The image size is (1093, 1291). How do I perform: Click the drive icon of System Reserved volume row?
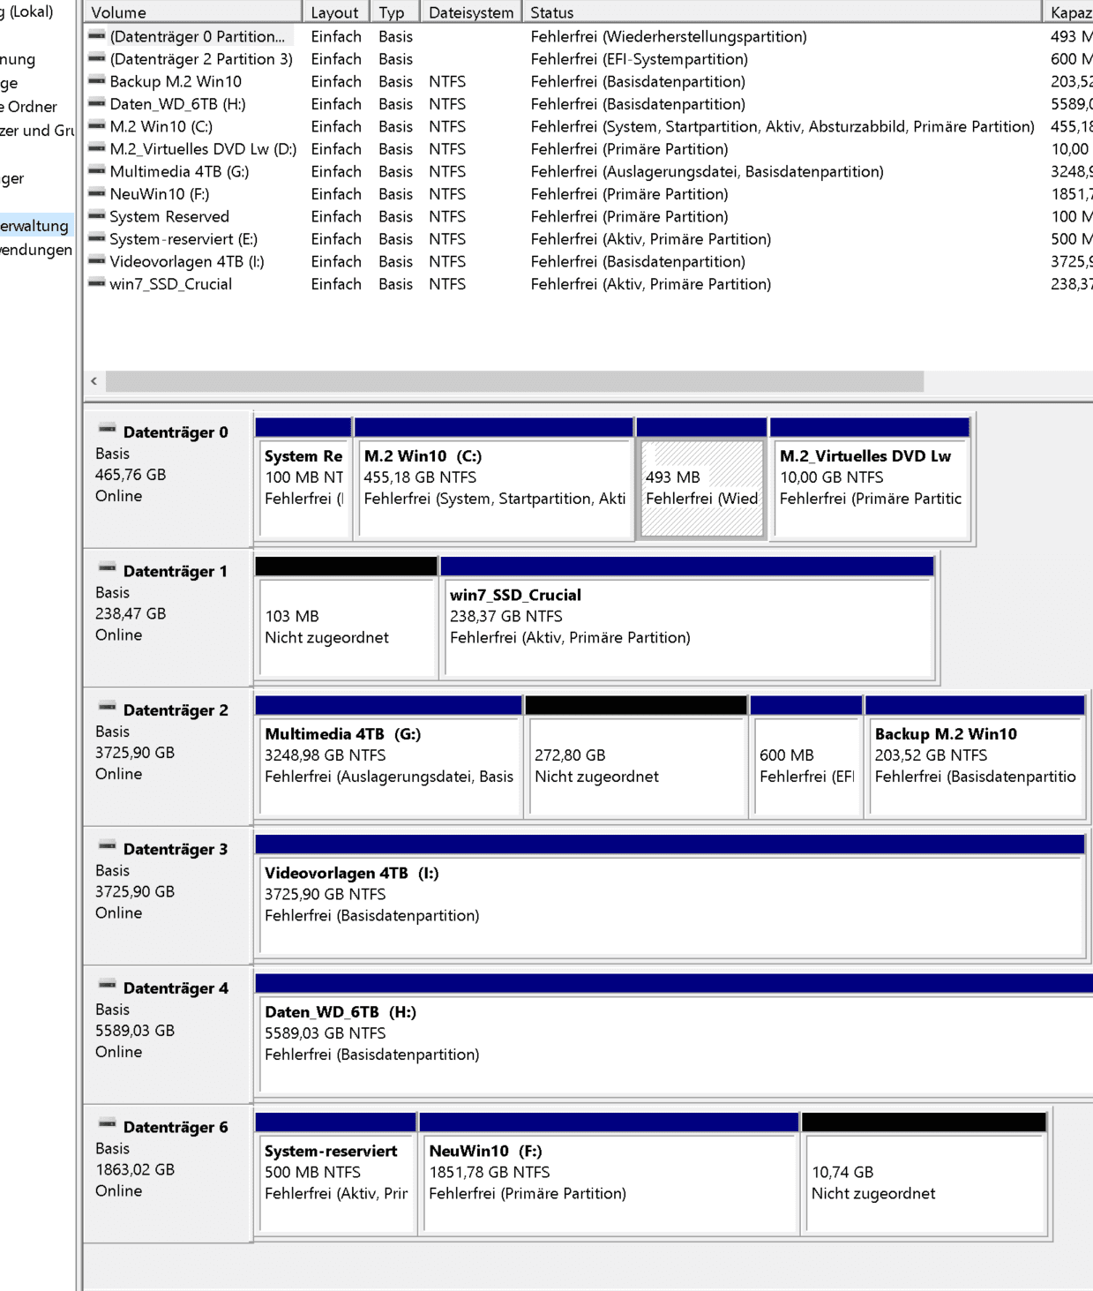97,215
